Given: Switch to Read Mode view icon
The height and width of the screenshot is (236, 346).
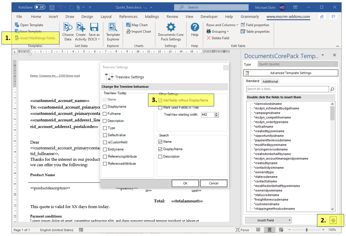Looking at the screenshot, I should pyautogui.click(x=258, y=230).
